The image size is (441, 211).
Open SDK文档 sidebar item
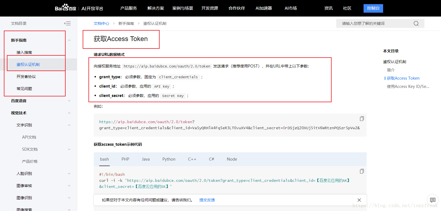click(30, 149)
